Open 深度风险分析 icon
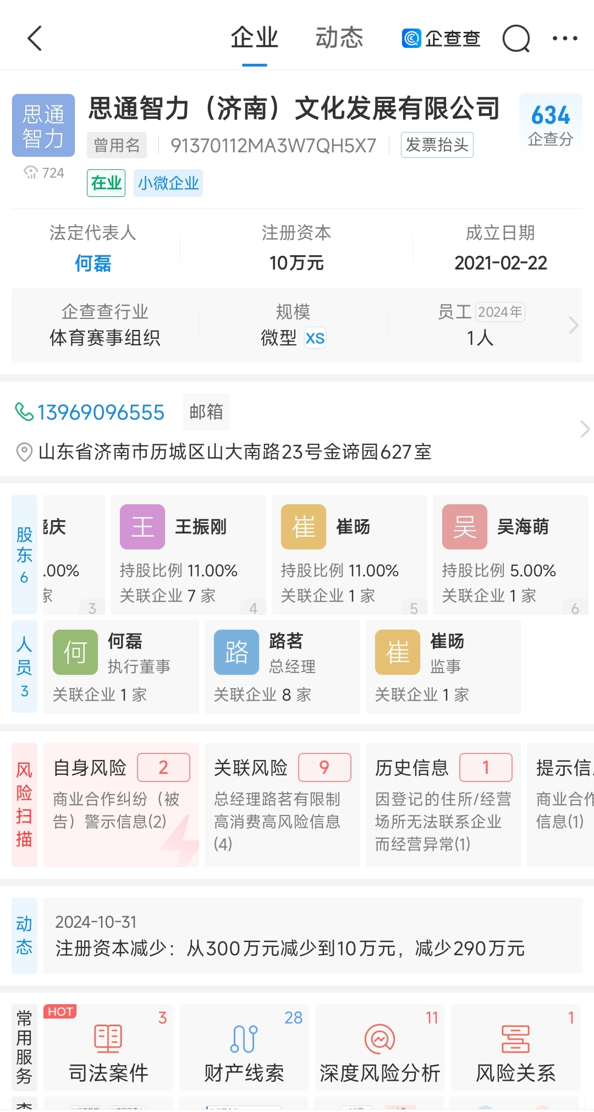This screenshot has width=594, height=1112. coord(380,1048)
